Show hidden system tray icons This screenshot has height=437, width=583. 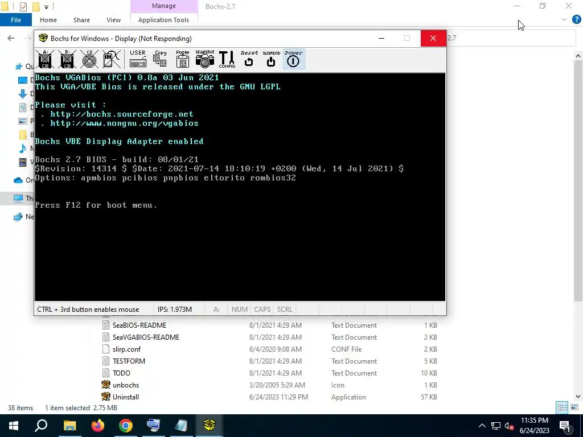pos(482,426)
